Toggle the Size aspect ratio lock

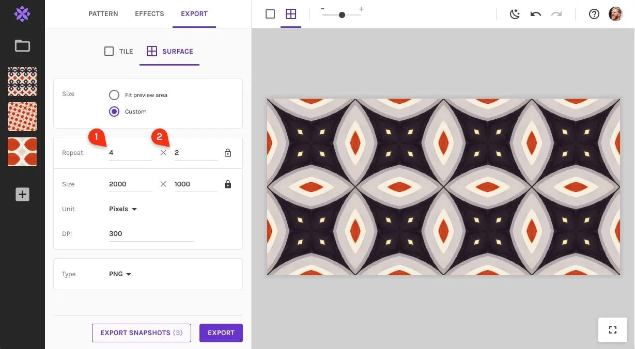[228, 184]
